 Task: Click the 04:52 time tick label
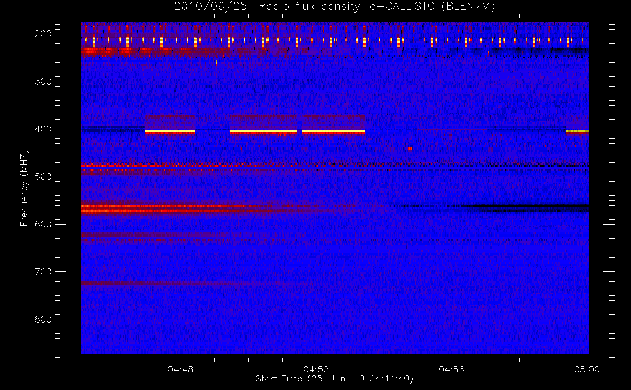(316, 369)
